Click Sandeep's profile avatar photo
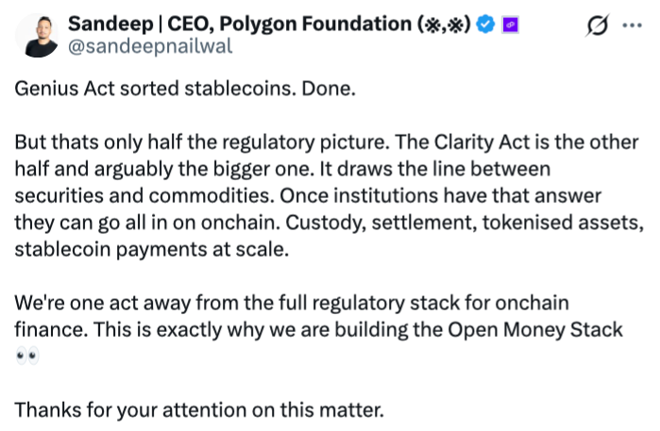This screenshot has height=431, width=660. [33, 34]
